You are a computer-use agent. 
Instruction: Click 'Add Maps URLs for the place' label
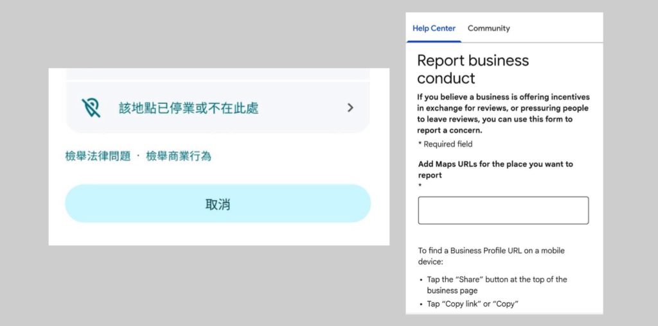495,169
